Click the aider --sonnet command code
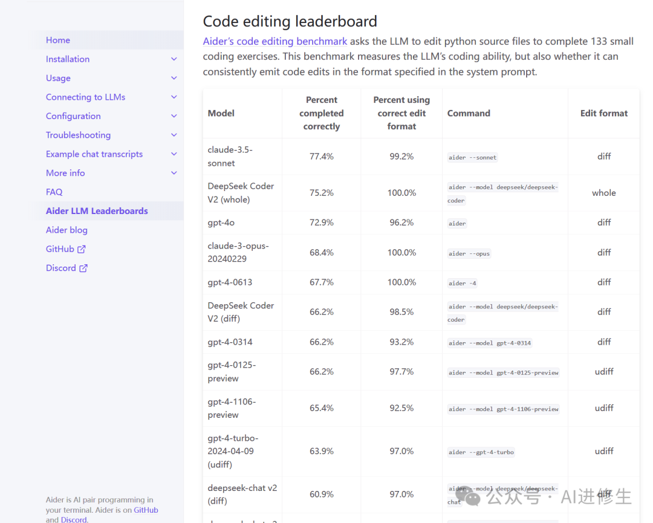 (x=472, y=157)
